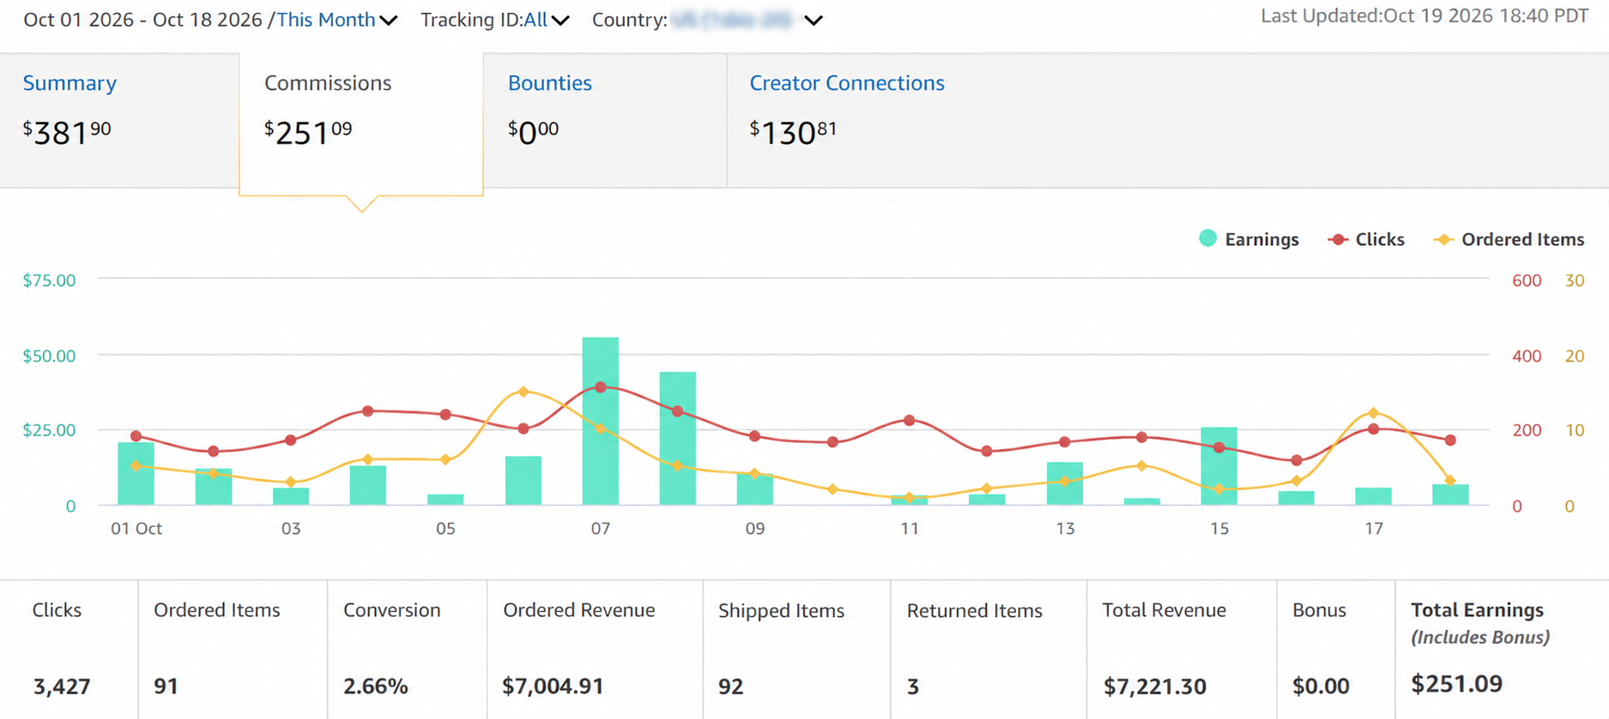Click the Oct 01 2026 - Oct 18 2026 date text
The width and height of the screenshot is (1609, 719).
point(142,20)
